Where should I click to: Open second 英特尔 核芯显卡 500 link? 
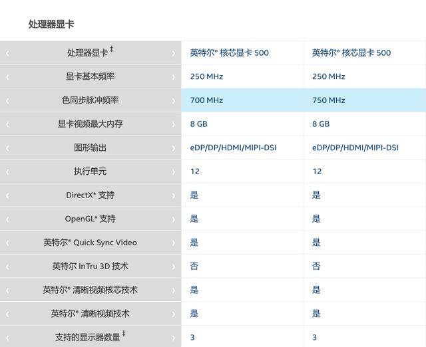click(351, 53)
